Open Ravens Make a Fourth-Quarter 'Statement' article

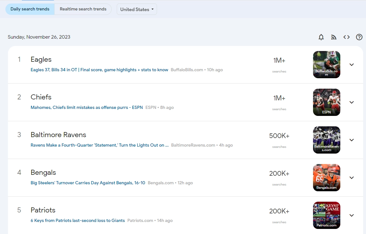(x=100, y=145)
